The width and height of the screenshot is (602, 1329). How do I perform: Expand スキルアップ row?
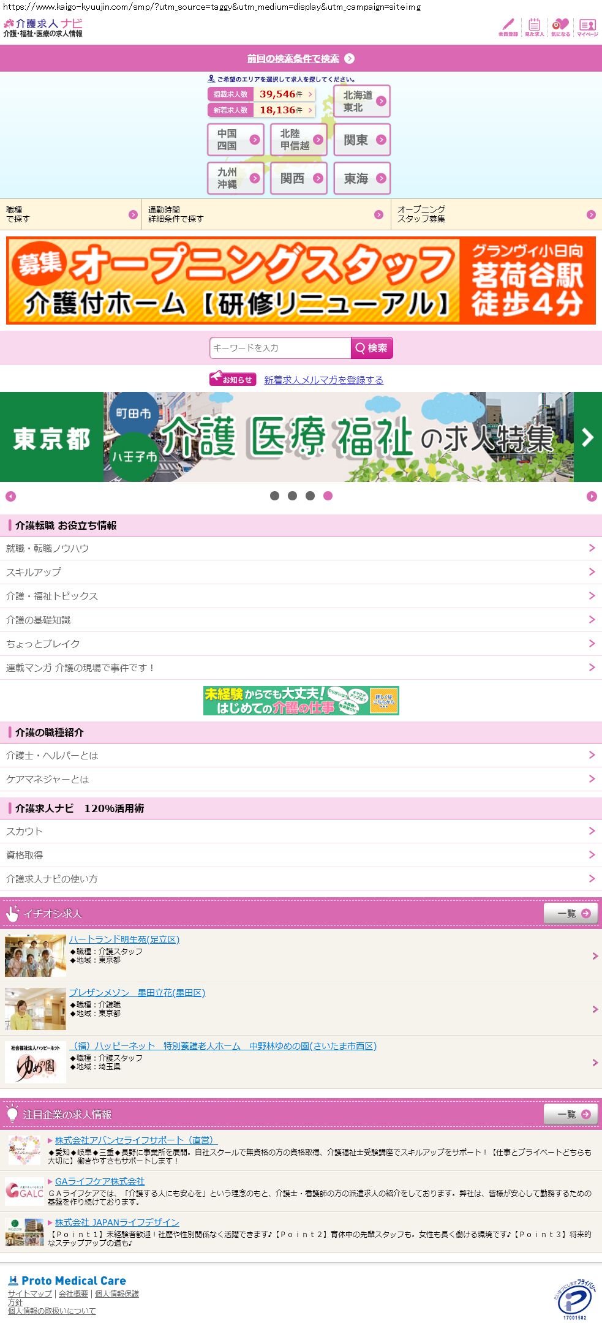point(301,572)
